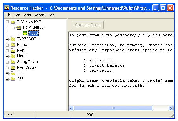Screen dimensions: 178x121
Task: Click the line starting 'wyświetlony rozpoznaje'
Action: point(121,50)
